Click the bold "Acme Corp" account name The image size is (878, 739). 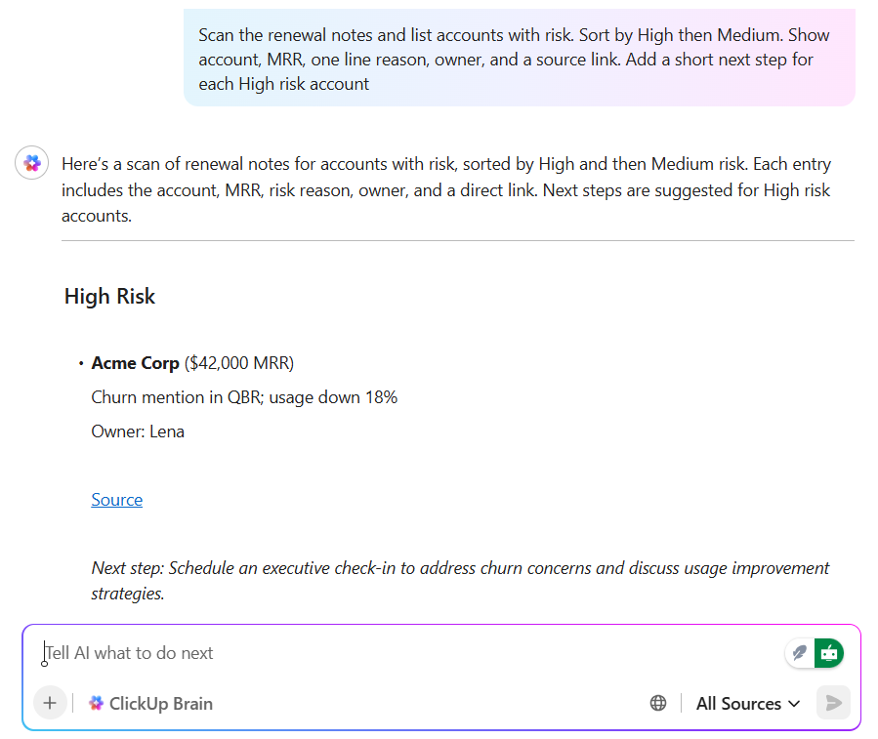pos(135,363)
